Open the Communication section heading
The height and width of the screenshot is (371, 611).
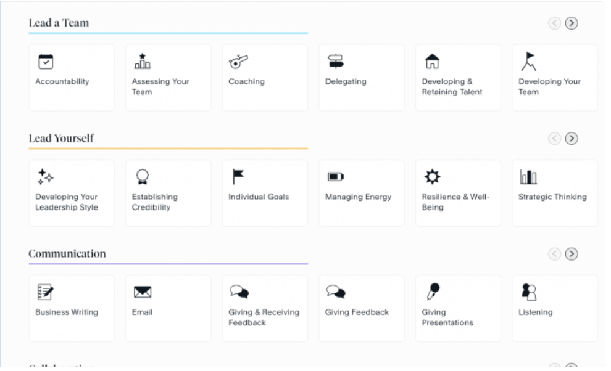(67, 253)
